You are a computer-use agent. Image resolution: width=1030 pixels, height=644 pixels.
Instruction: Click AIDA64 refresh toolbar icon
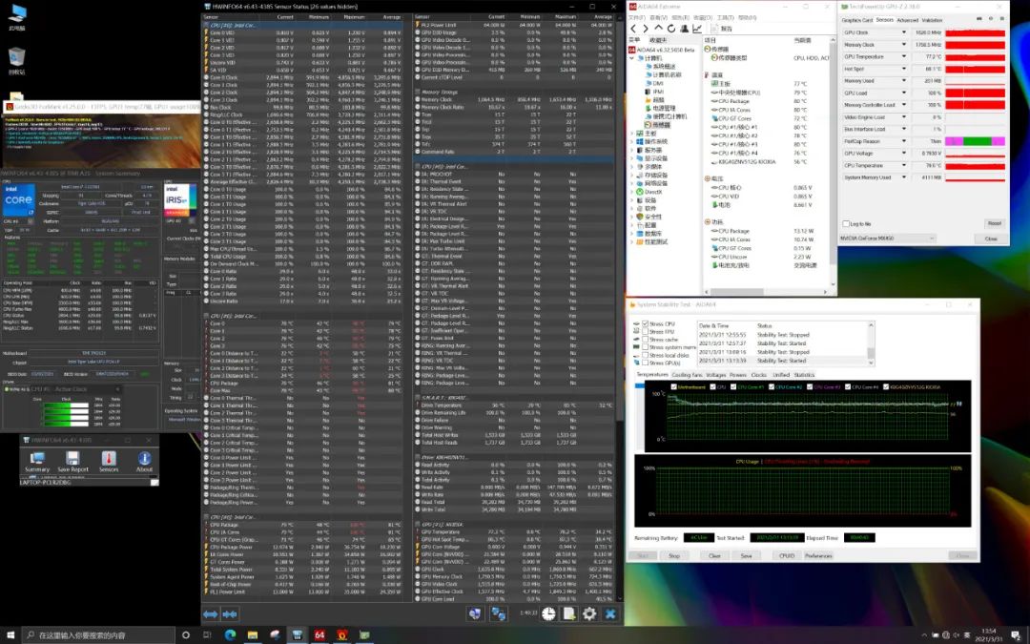(x=671, y=28)
